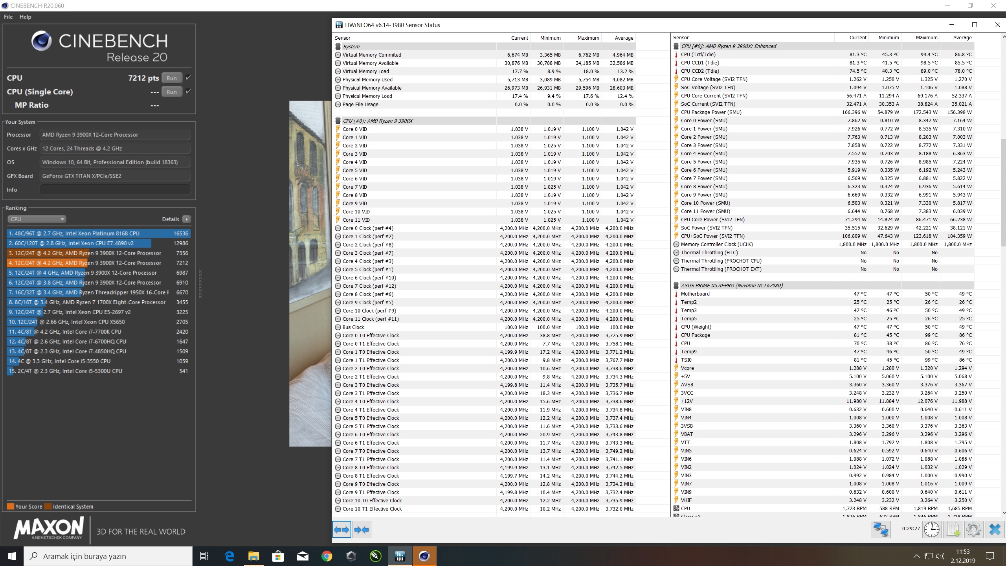Open the File menu in Cinebench
Image resolution: width=1006 pixels, height=566 pixels.
click(x=8, y=17)
